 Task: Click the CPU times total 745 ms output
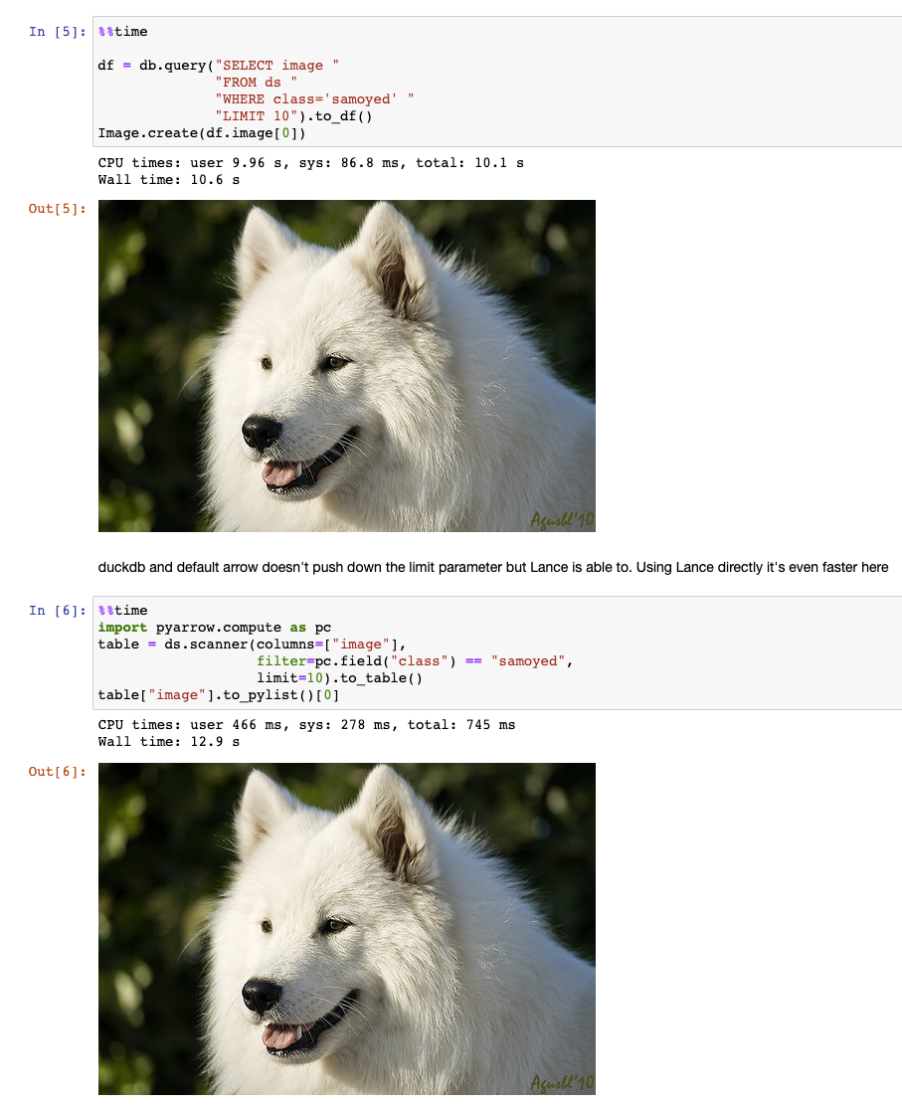[x=306, y=725]
